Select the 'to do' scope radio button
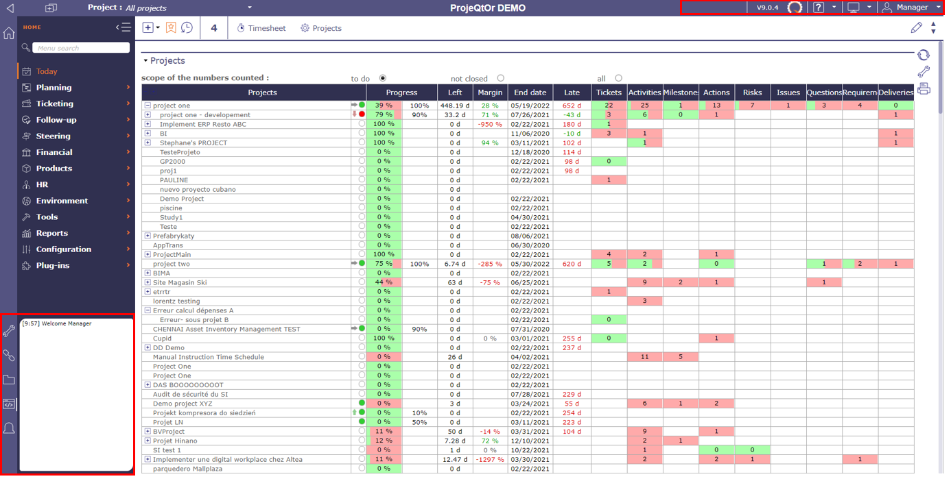The height and width of the screenshot is (481, 951). (x=383, y=78)
